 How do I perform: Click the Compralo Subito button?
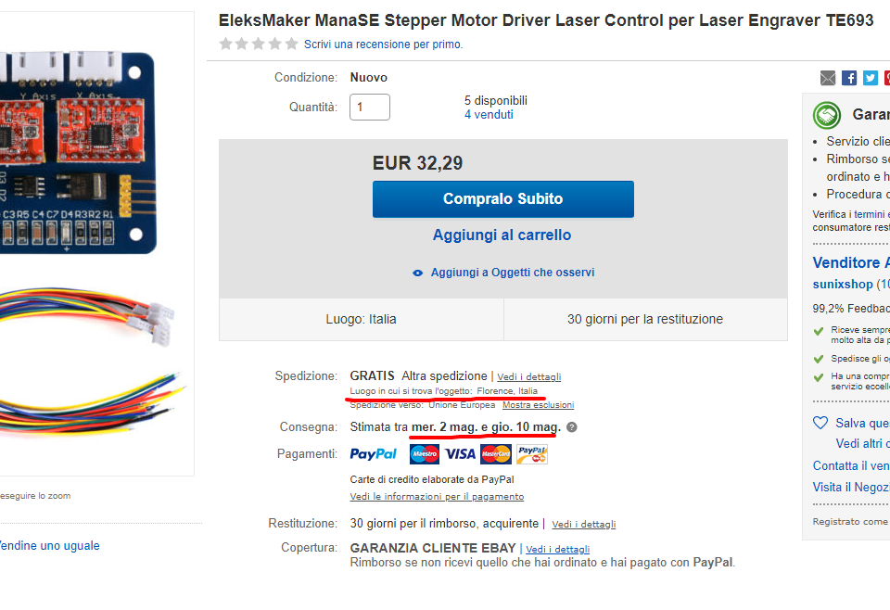coord(502,199)
